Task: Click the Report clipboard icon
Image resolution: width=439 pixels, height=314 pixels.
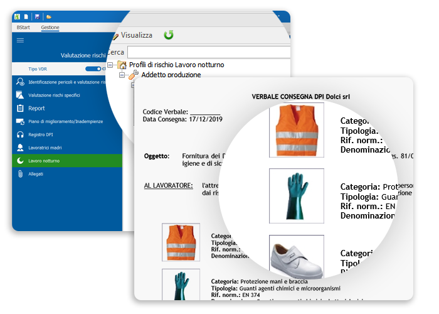Action: click(x=19, y=108)
